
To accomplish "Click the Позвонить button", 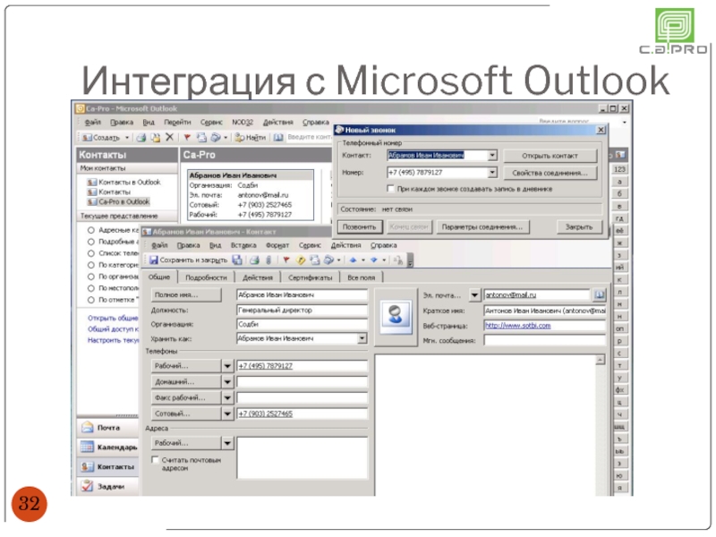I will pyautogui.click(x=360, y=227).
